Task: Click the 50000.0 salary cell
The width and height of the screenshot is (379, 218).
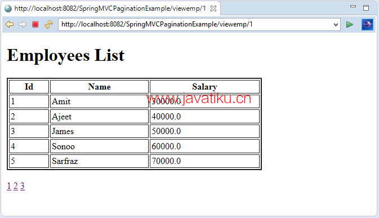Action: (x=205, y=131)
